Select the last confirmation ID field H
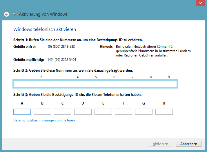The width and height of the screenshot is (207, 152). [164, 112]
